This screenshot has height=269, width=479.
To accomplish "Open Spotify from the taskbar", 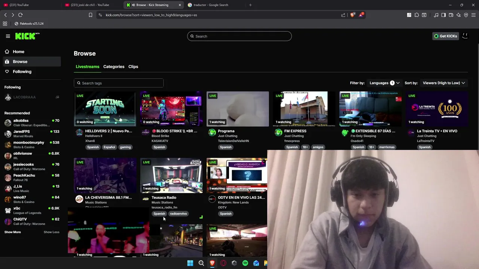I will (x=245, y=263).
